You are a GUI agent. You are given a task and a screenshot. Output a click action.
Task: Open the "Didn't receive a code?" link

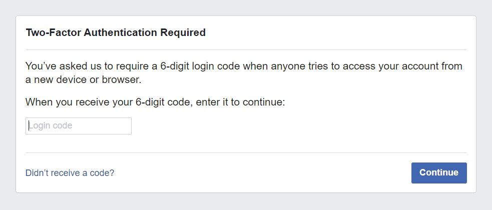pos(70,173)
